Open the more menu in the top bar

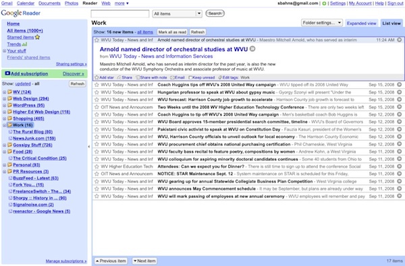[122, 3]
